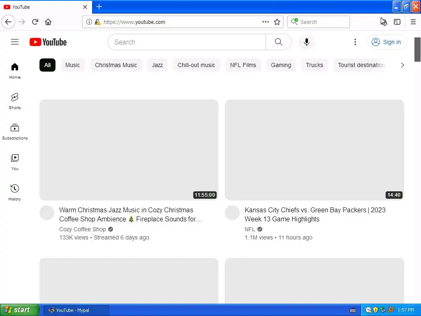Click the browser toolbar Search box

tap(319, 22)
